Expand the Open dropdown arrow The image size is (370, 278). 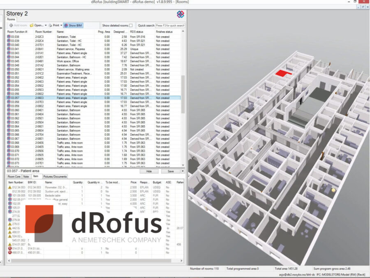(46, 25)
